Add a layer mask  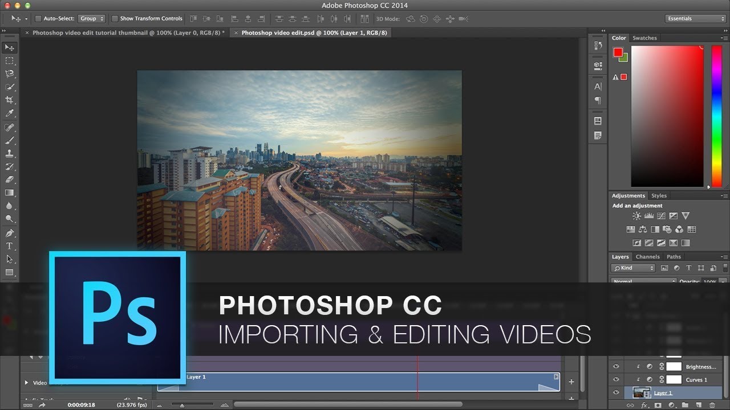tap(658, 405)
